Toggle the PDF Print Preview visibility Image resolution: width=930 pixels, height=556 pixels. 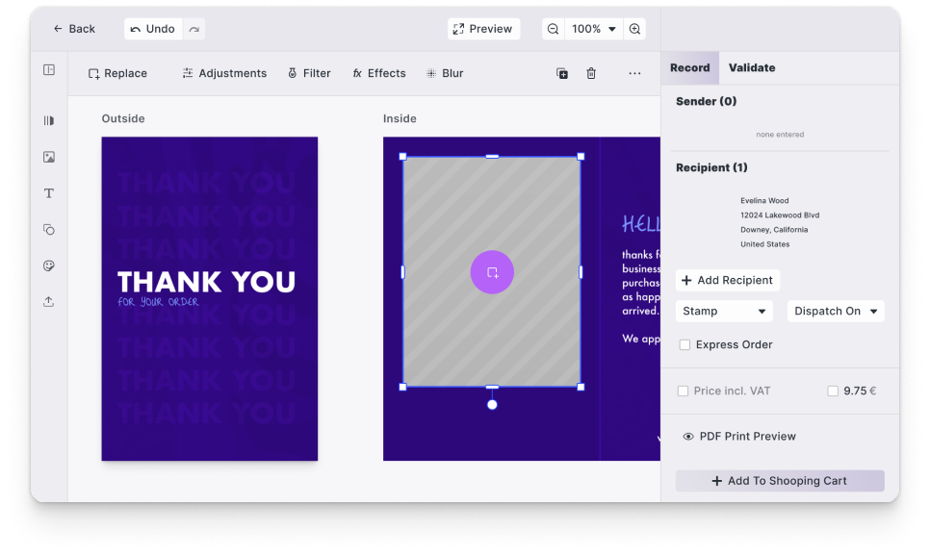pos(688,436)
